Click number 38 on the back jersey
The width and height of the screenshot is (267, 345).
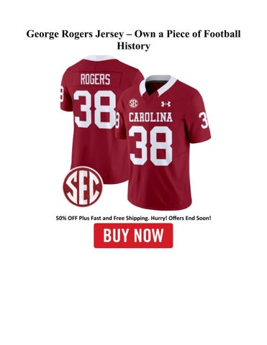(95, 109)
